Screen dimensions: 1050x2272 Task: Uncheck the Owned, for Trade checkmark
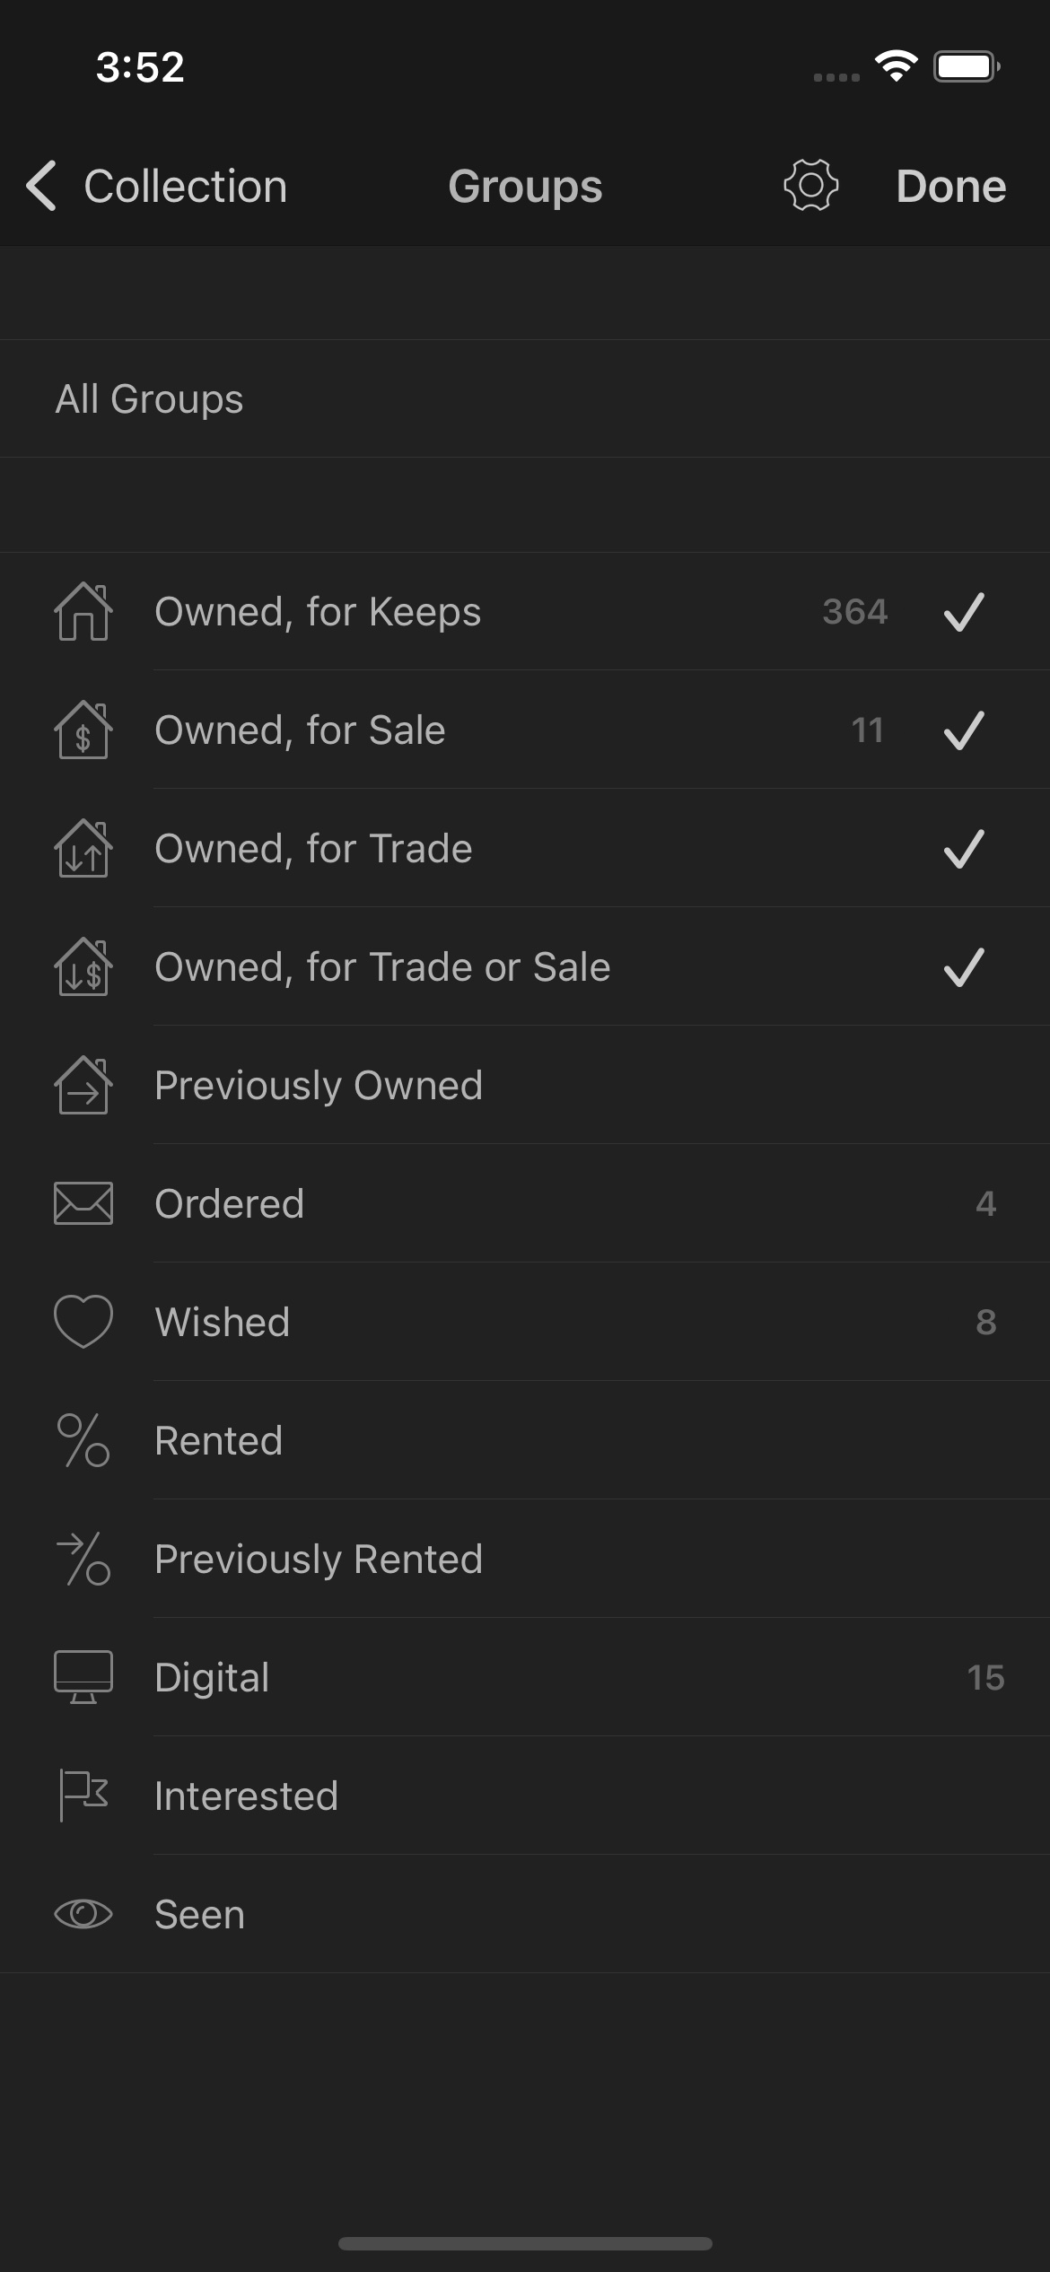coord(964,849)
